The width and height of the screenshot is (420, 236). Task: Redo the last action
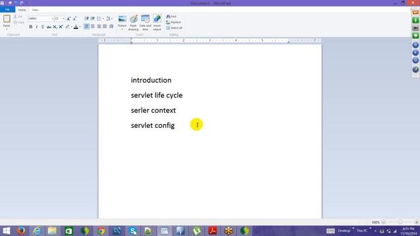pos(22,3)
